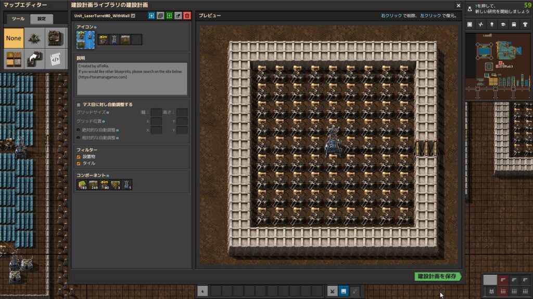Click the info icon next to グリッドサイズ
Screen dimensions: 533x299
108,113
